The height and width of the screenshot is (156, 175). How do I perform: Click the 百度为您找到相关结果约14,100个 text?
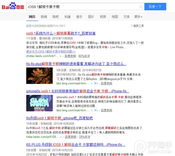pyautogui.click(x=46, y=26)
